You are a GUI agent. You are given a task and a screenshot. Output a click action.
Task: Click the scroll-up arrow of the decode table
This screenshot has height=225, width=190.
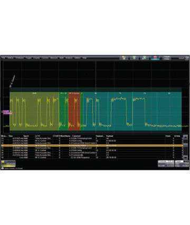[x=185, y=137]
